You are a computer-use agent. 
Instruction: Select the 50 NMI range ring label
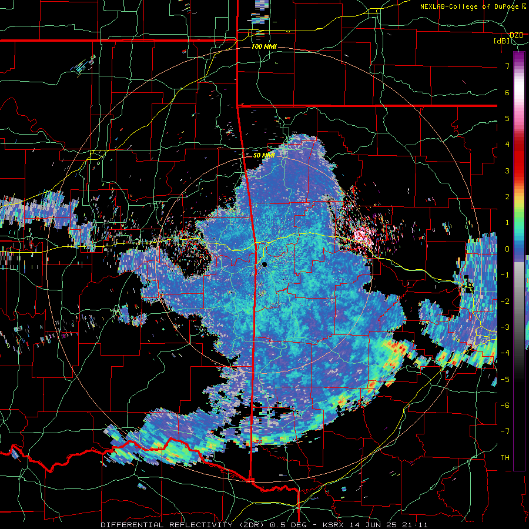(x=264, y=155)
